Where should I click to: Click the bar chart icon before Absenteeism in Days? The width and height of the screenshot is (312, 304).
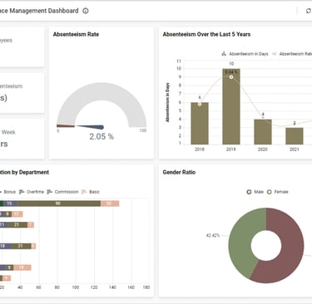[x=224, y=54]
